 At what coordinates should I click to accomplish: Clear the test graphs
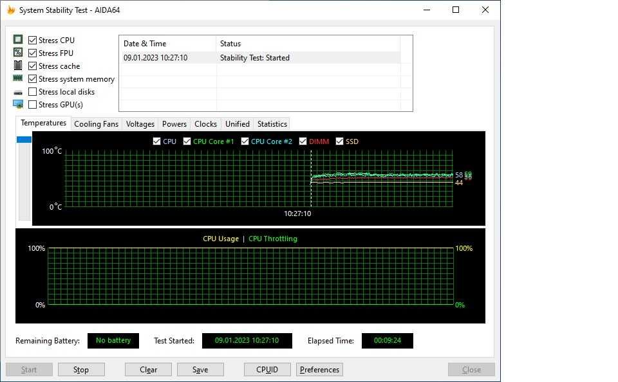tap(148, 370)
